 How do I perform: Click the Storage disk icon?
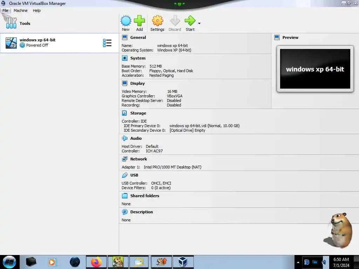(x=124, y=113)
